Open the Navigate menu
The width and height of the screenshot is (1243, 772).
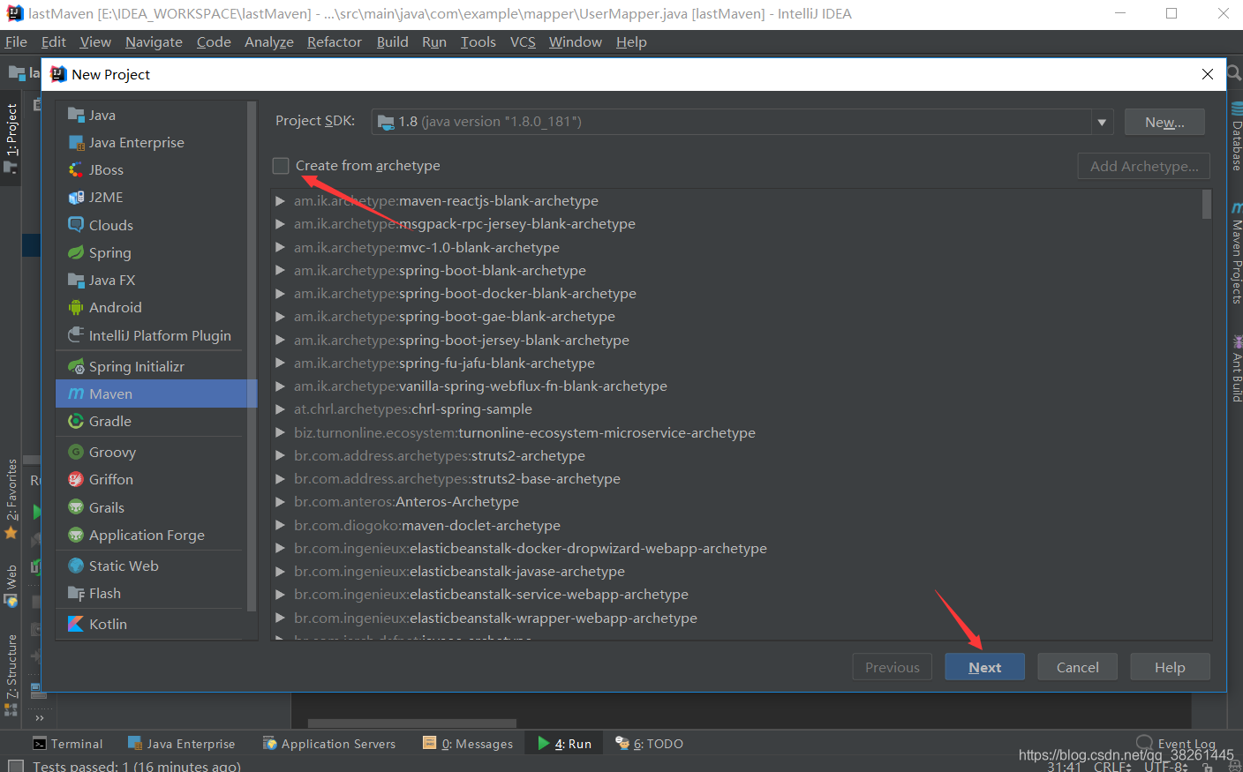pyautogui.click(x=154, y=41)
